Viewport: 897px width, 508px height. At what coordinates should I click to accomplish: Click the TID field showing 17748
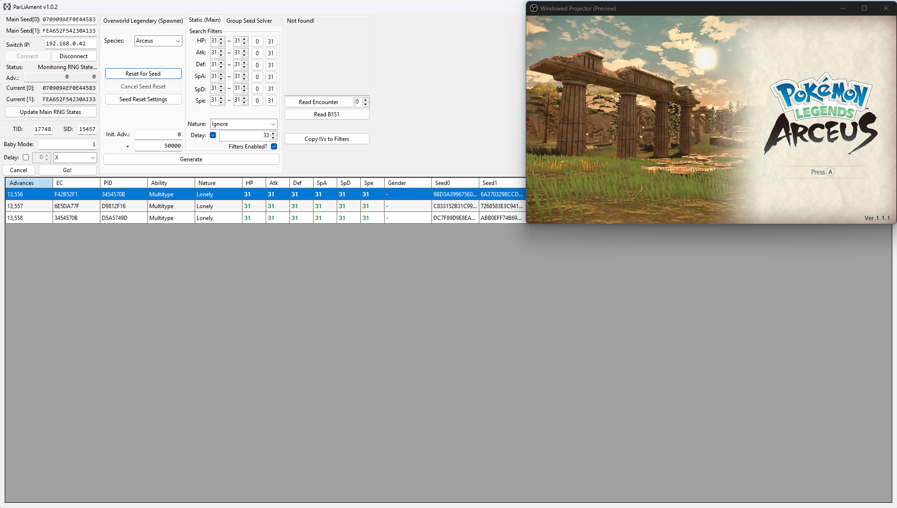(43, 129)
